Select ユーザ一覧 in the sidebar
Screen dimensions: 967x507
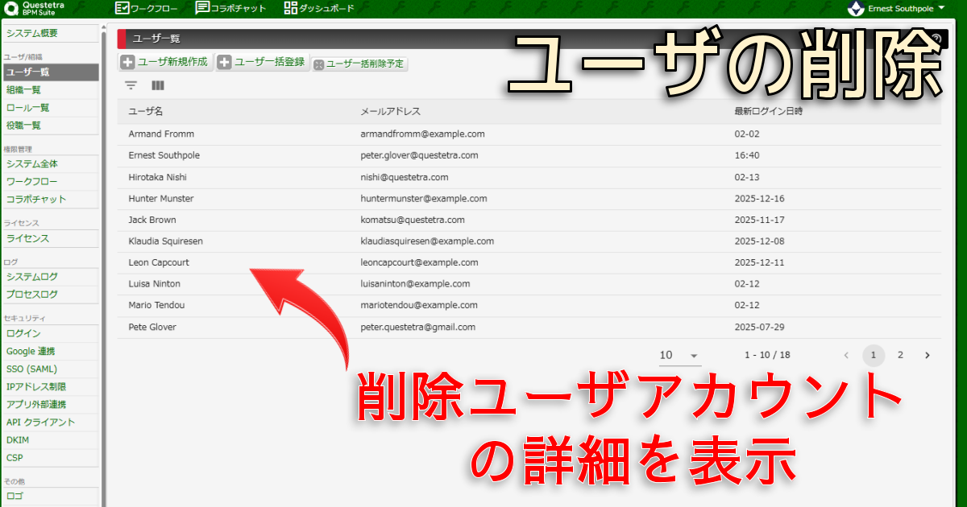point(50,72)
